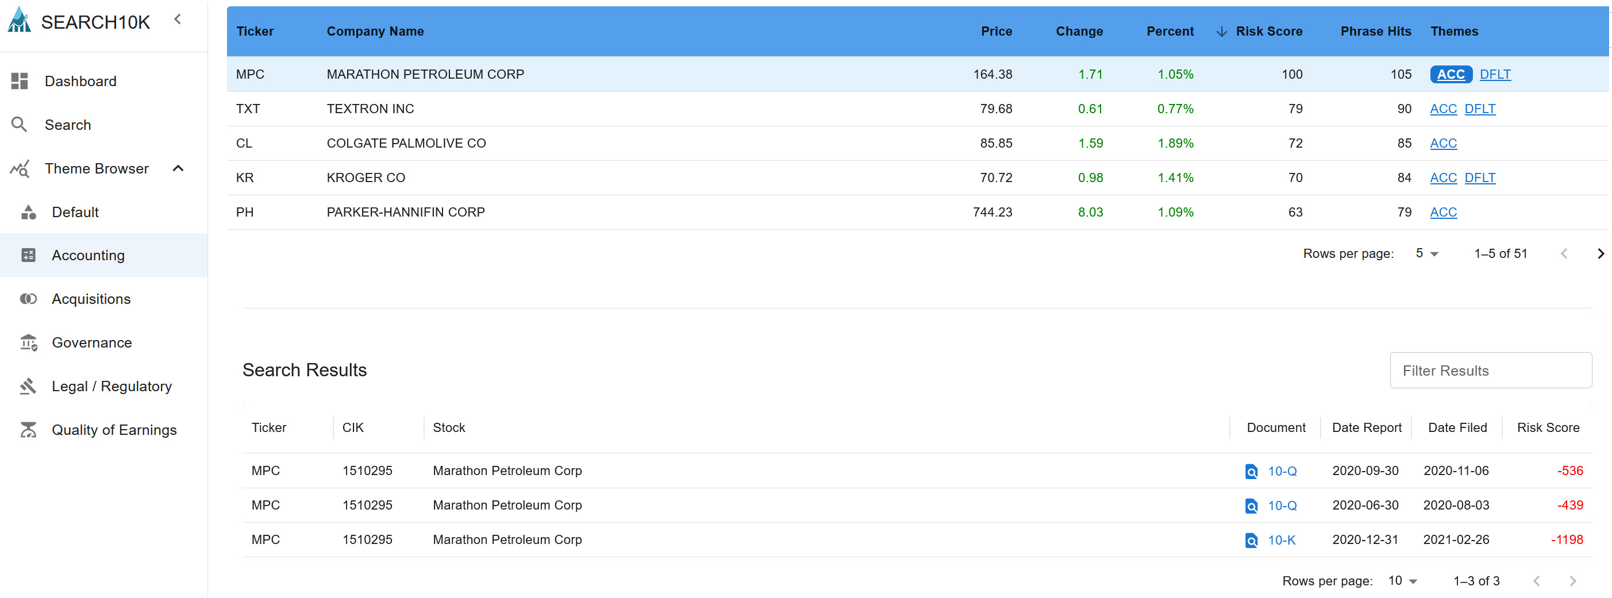The width and height of the screenshot is (1612, 598).
Task: Click into the Filter Results field
Action: tap(1491, 371)
